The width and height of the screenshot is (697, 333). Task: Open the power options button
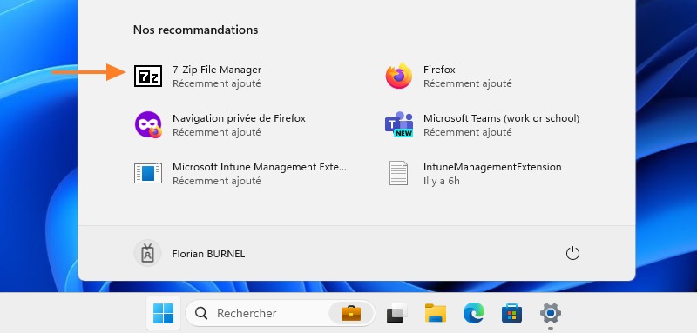572,254
